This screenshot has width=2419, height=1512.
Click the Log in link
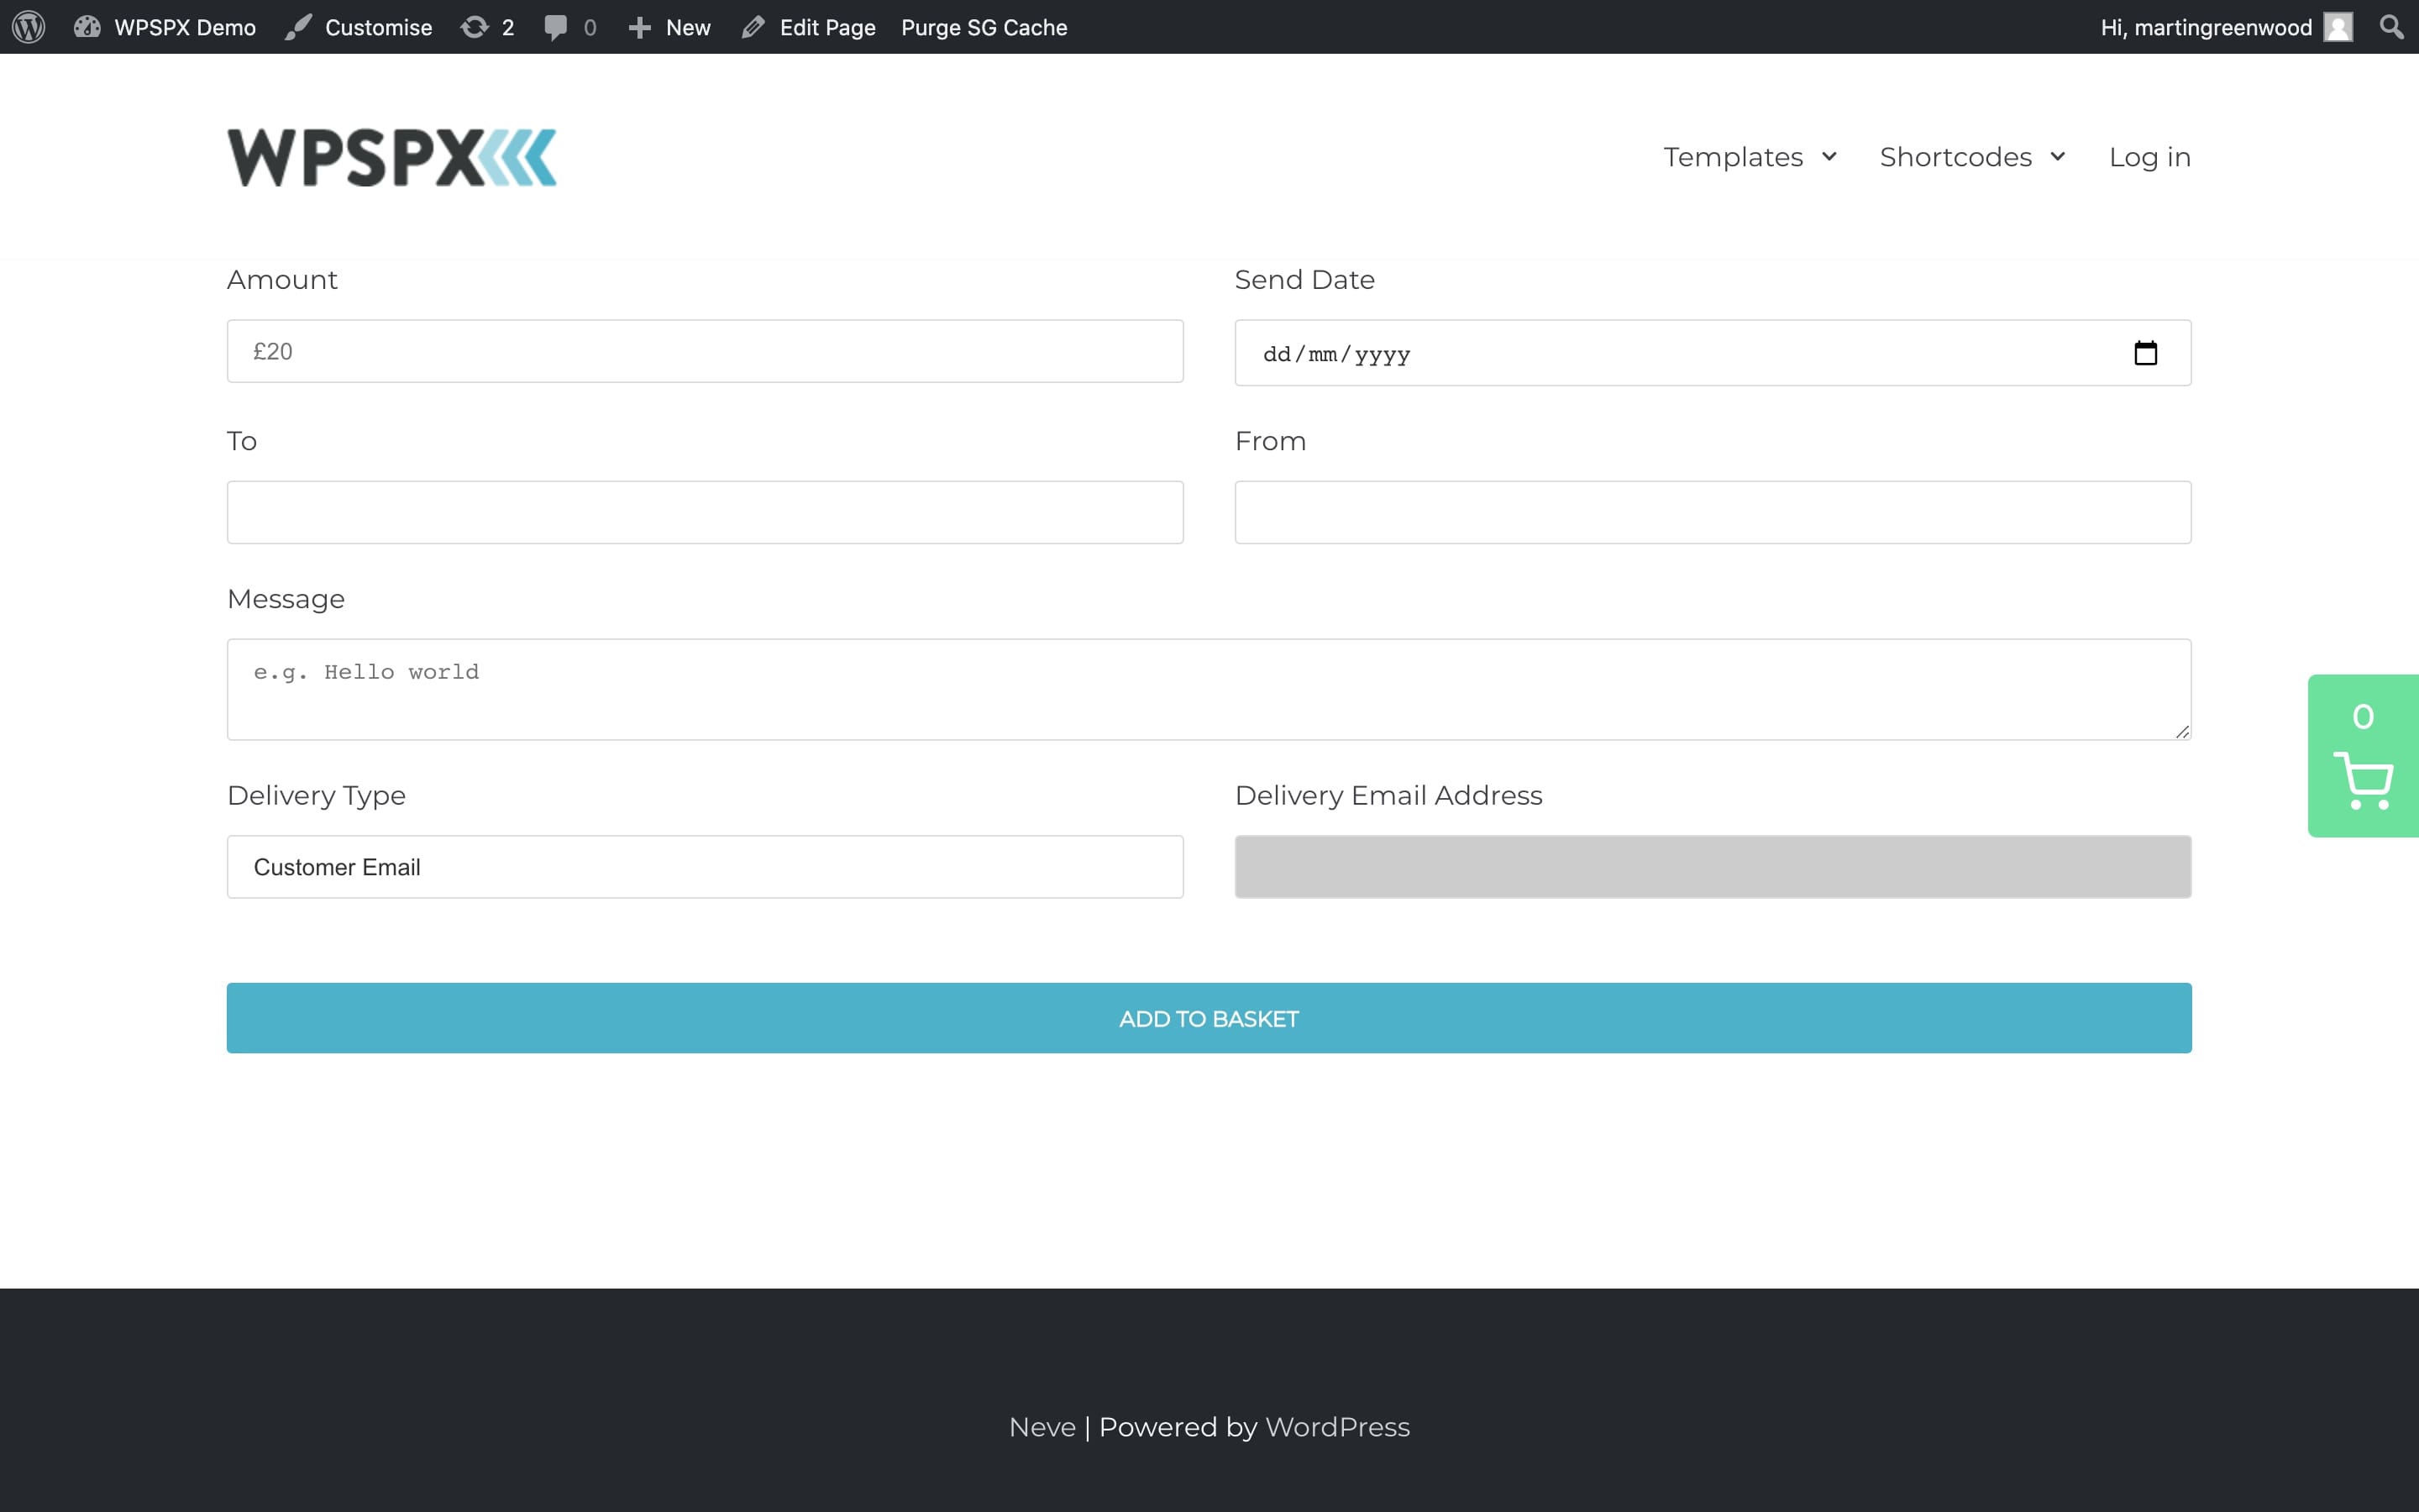coord(2149,157)
